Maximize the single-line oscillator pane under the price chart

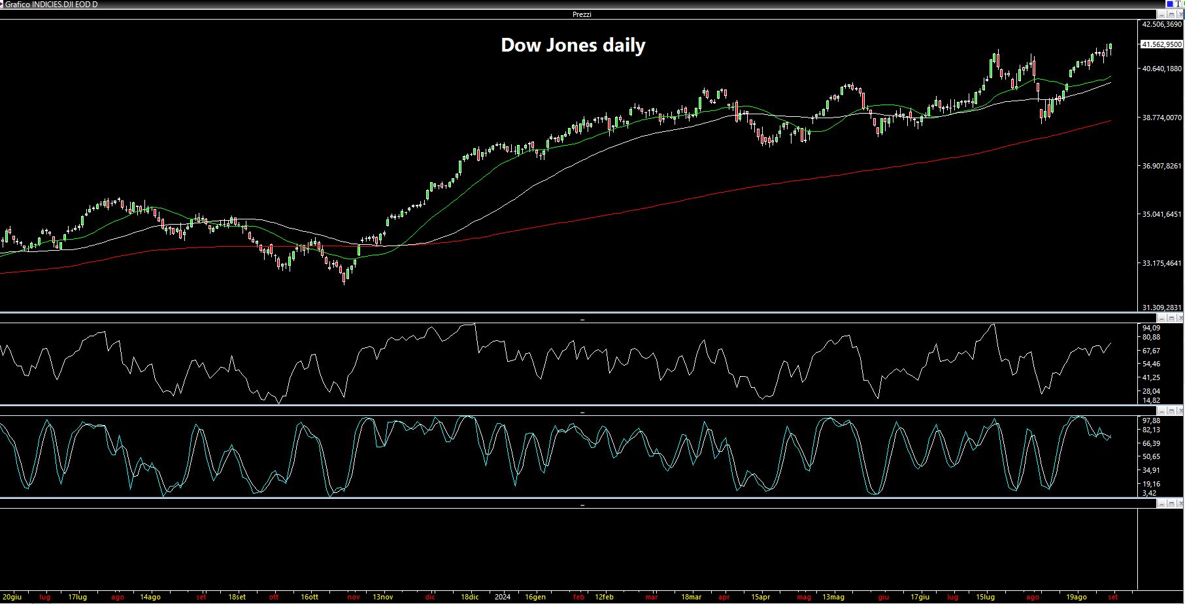pos(1171,318)
